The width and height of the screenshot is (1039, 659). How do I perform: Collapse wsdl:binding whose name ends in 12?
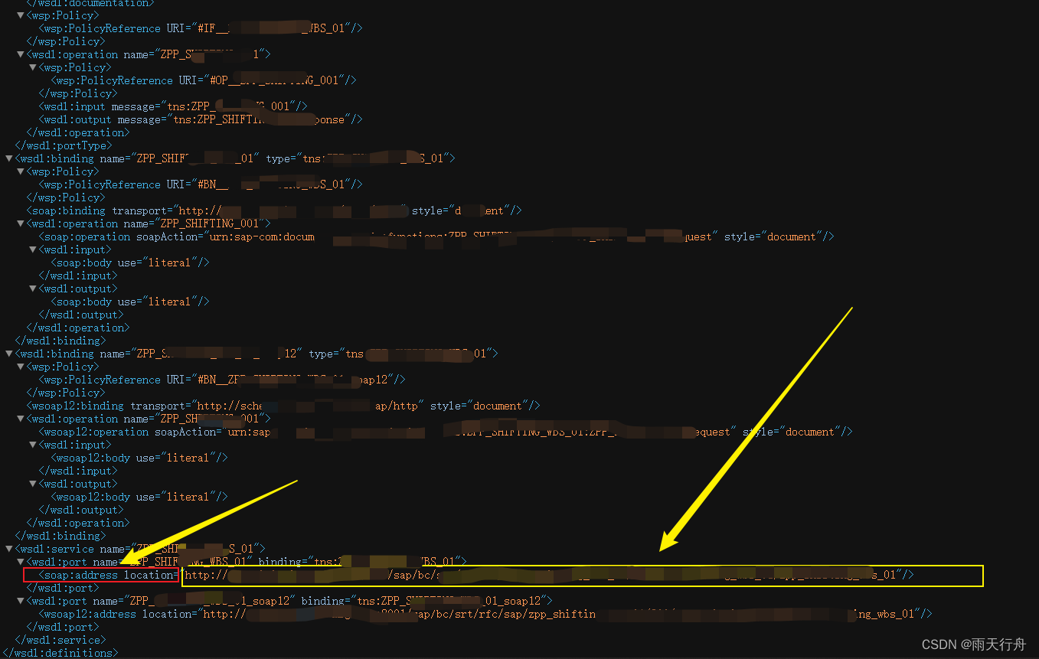pos(9,354)
